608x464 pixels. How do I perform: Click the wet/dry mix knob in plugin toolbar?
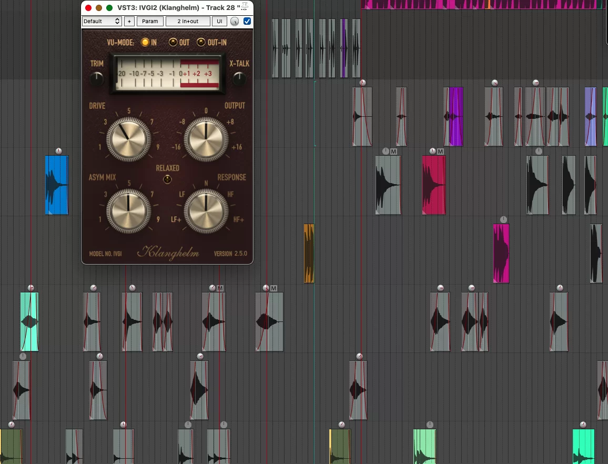click(235, 22)
